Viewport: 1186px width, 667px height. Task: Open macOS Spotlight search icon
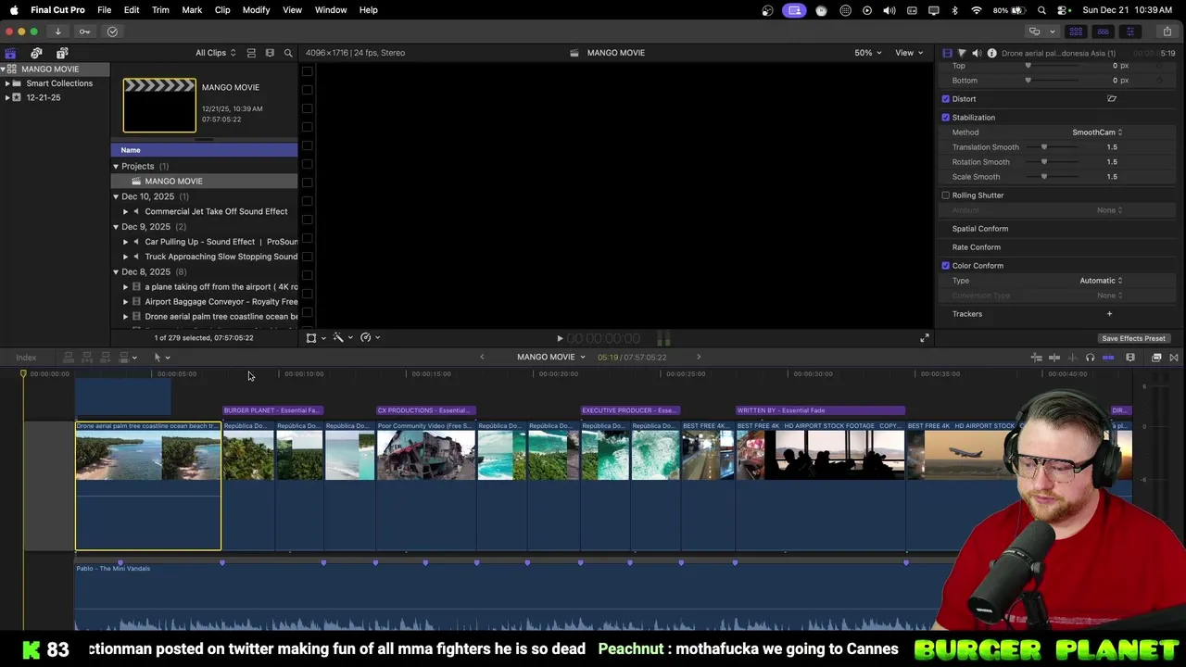click(x=1041, y=10)
